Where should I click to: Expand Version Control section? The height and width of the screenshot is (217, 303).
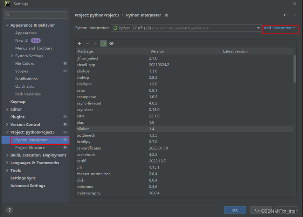coord(7,124)
